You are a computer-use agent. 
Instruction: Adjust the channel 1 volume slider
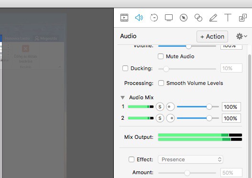coord(198,106)
